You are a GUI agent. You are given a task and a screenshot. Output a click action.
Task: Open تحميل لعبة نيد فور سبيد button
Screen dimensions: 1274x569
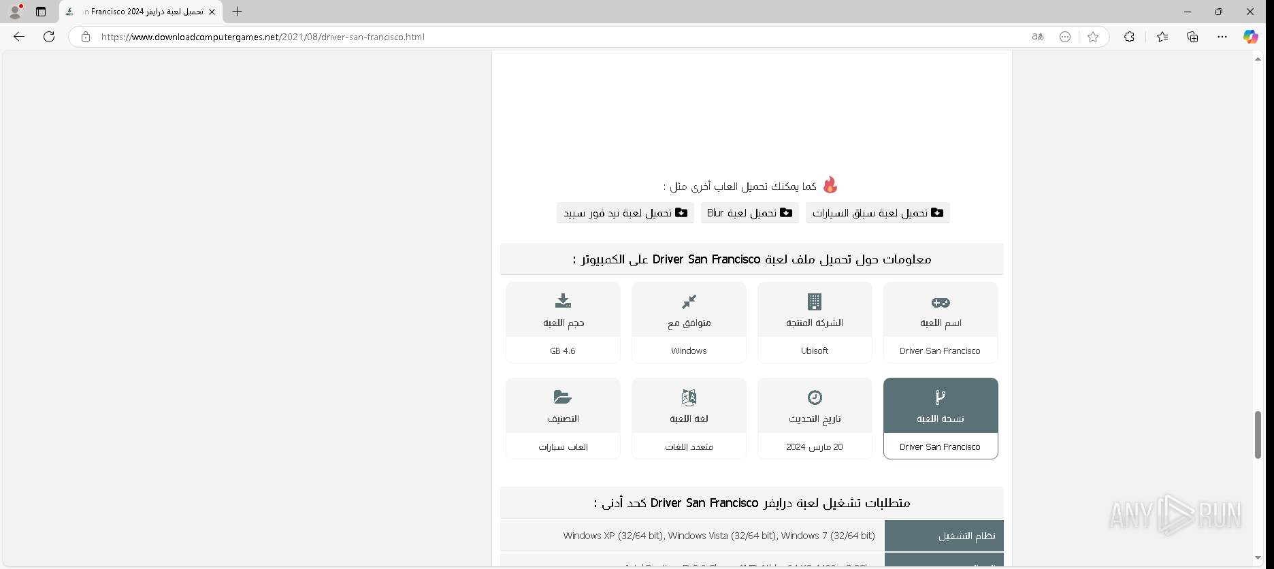coord(625,213)
